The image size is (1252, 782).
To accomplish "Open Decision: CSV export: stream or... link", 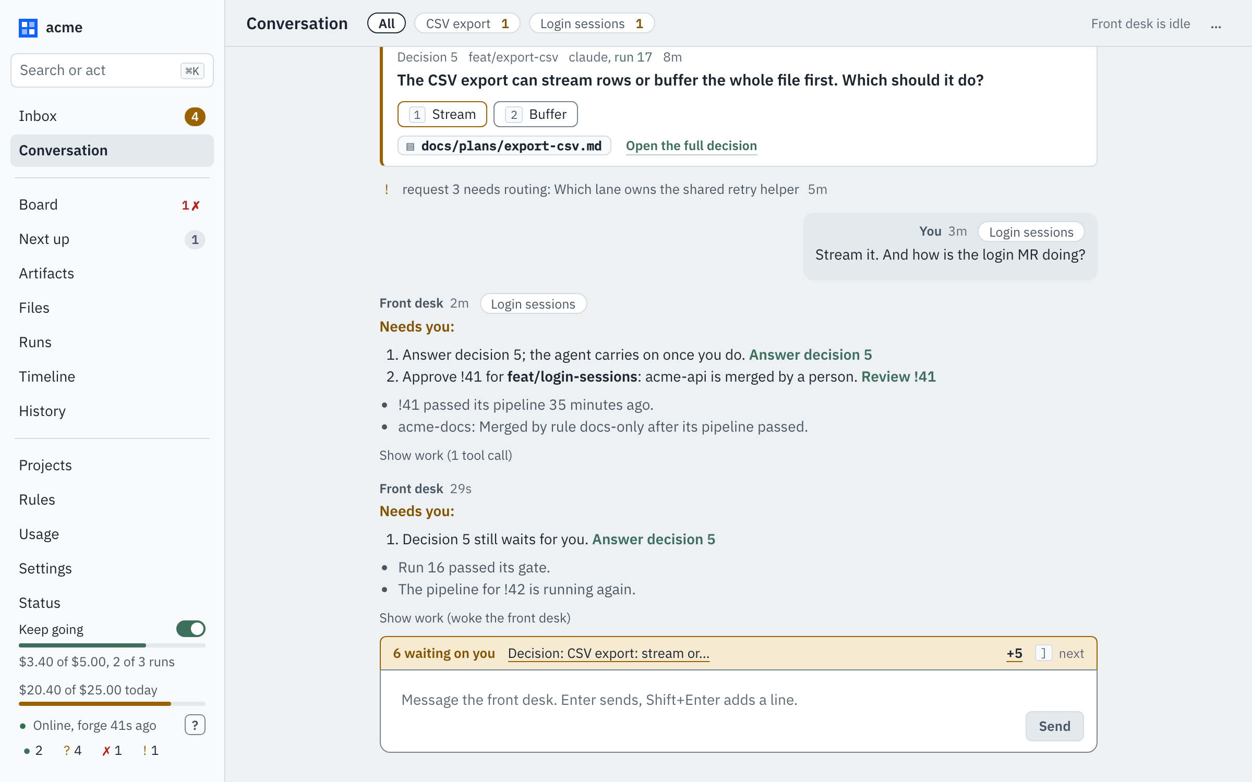I will coord(608,653).
